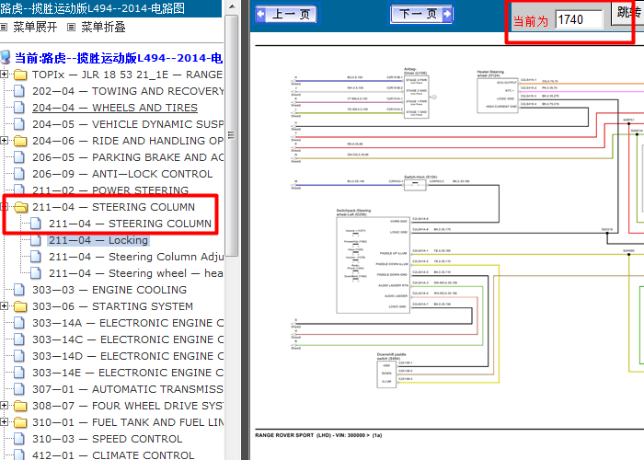Screen dimensions: 644x460
Task: Collapse the 211-04 Steering Column folder
Action: [x=4, y=207]
